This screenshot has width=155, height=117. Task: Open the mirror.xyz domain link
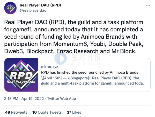coord(49,67)
